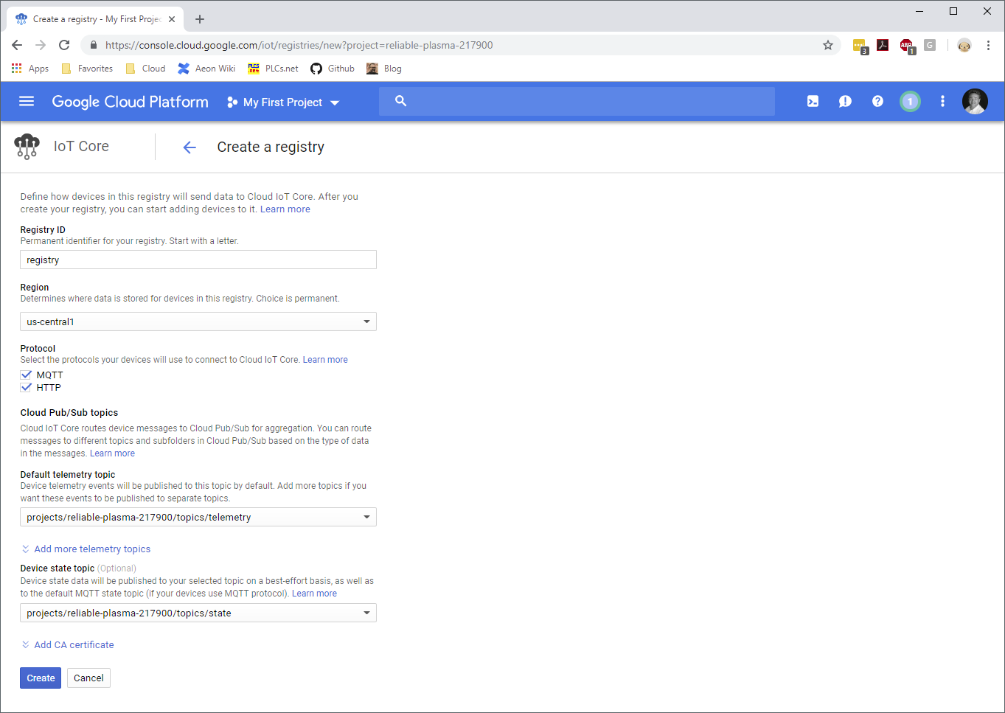Select the Create a registry browser tab
The height and width of the screenshot is (713, 1005).
[x=96, y=19]
